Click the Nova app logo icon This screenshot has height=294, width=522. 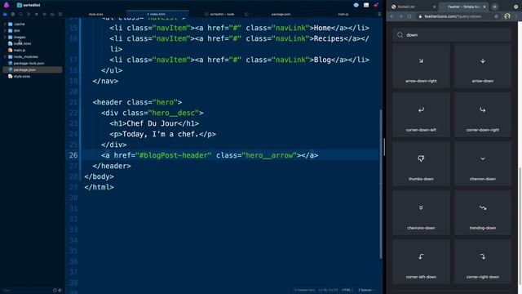coord(7,5)
